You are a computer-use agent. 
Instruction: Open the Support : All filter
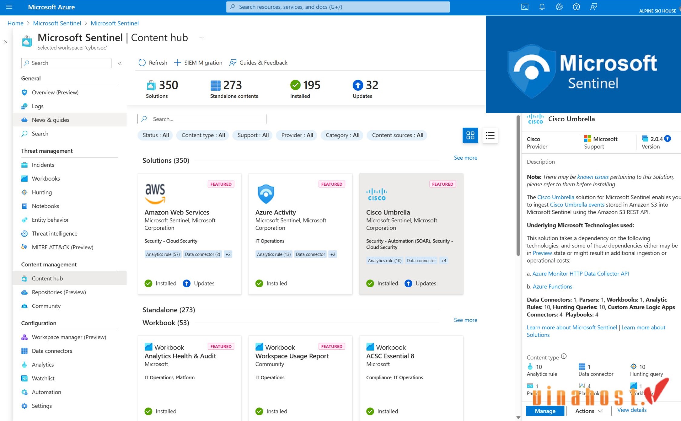point(253,135)
